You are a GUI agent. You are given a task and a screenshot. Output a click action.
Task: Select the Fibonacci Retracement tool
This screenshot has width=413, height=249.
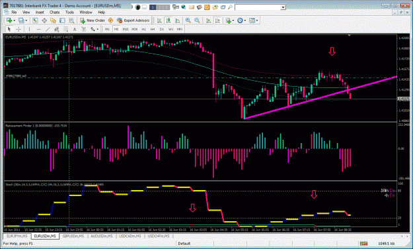tap(65, 29)
